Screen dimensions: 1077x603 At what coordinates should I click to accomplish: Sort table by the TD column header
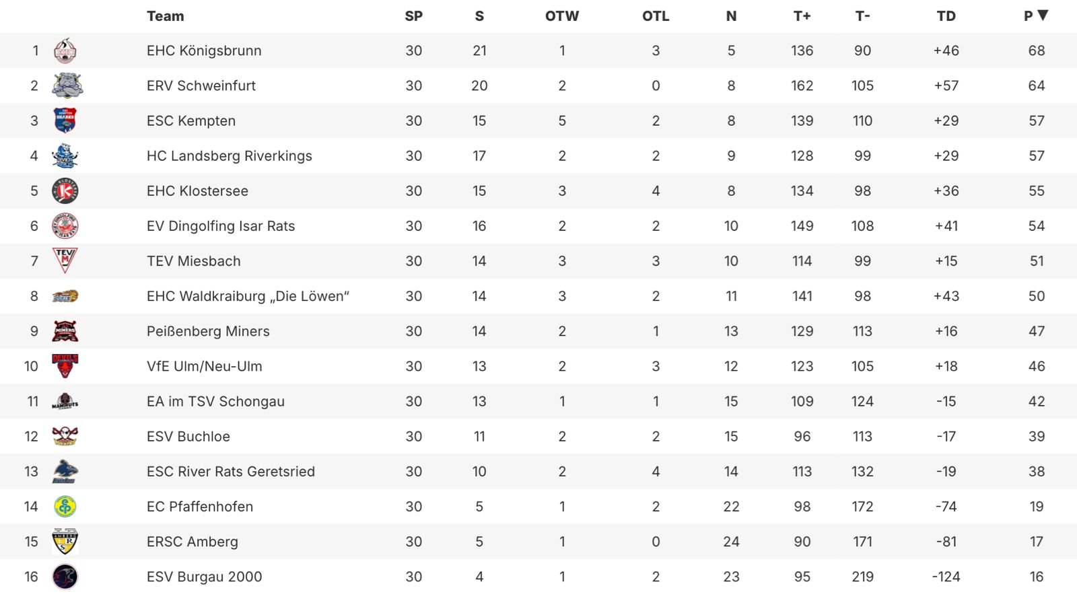(x=946, y=16)
